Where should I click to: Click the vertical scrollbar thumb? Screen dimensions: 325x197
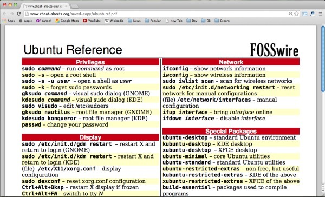coord(323,58)
